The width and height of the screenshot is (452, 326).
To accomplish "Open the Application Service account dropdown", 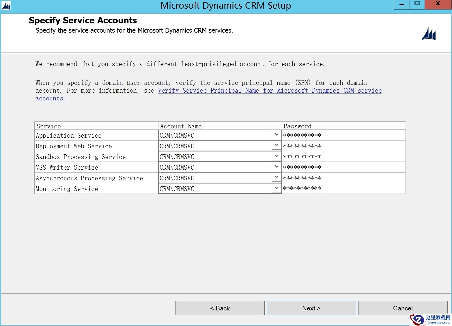I will pyautogui.click(x=276, y=134).
